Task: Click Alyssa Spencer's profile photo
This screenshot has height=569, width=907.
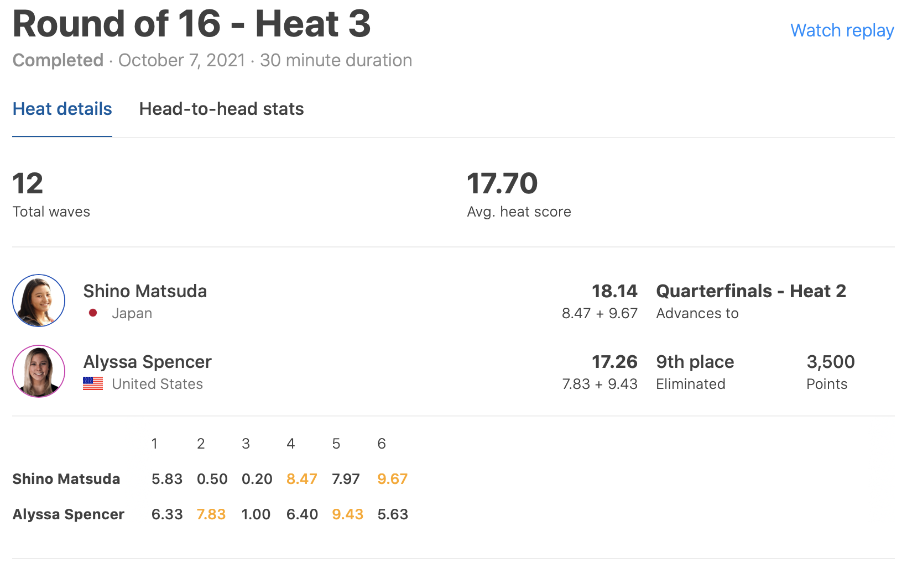Action: (39, 371)
